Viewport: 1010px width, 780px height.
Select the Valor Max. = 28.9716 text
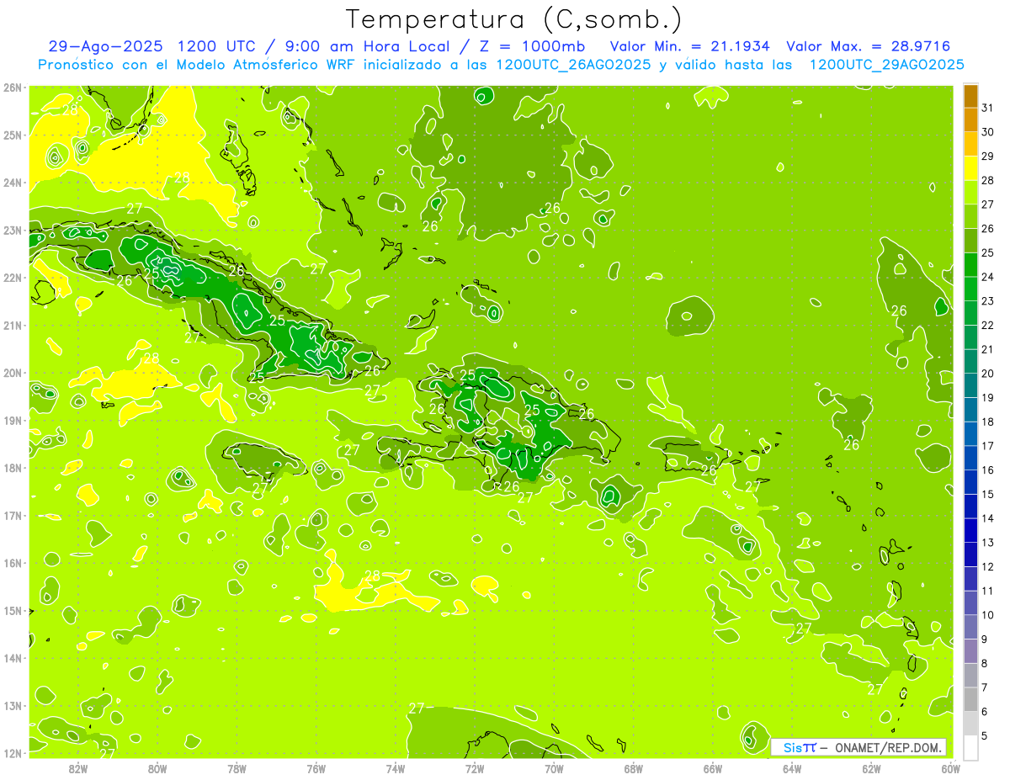pos(869,46)
